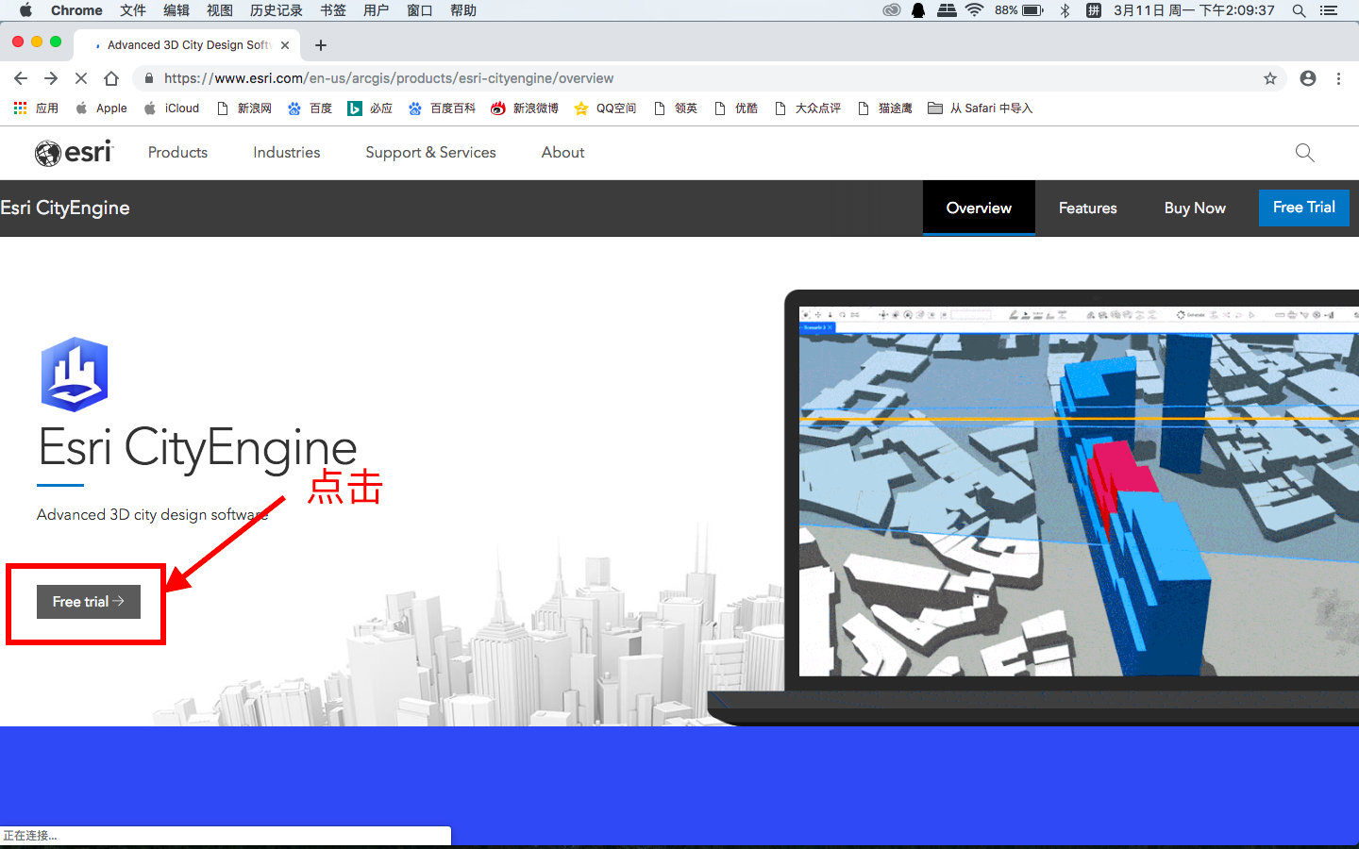This screenshot has height=849, width=1359.
Task: Click the QQ penguin menu bar icon
Action: (x=918, y=10)
